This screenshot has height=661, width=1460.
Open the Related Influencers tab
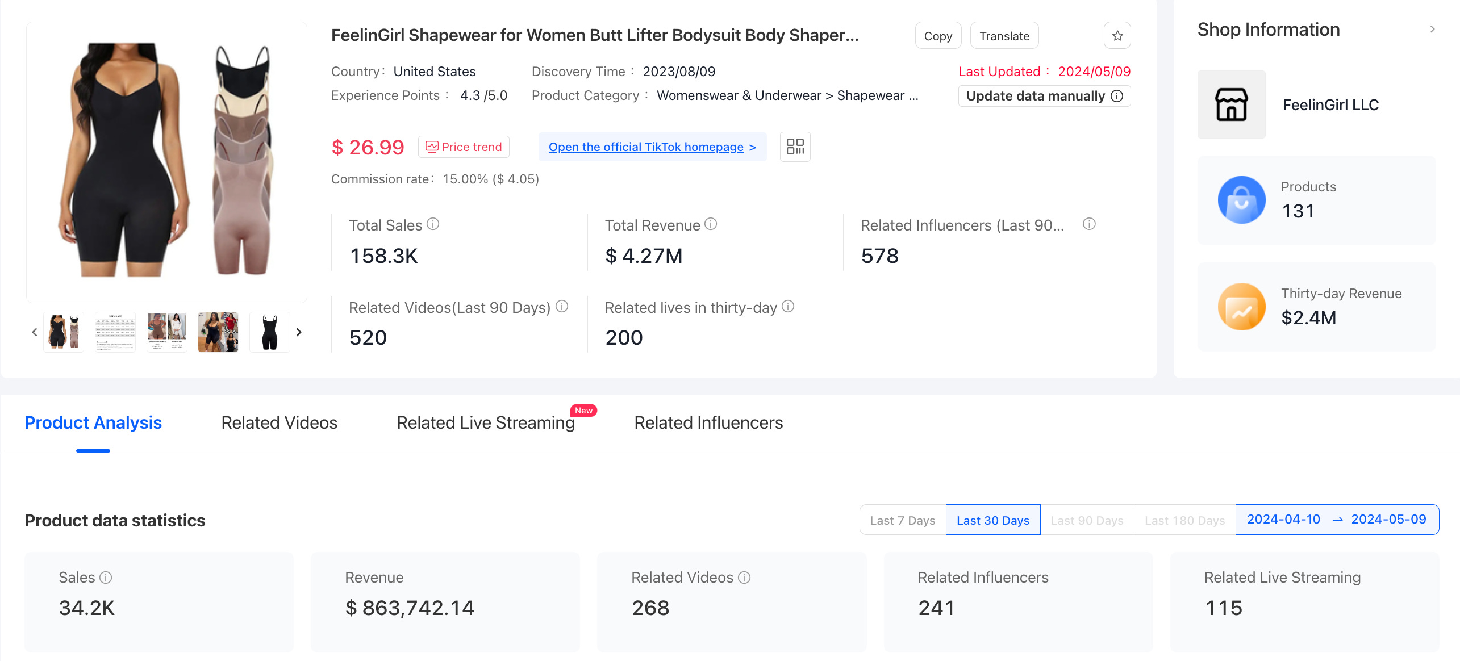point(708,423)
